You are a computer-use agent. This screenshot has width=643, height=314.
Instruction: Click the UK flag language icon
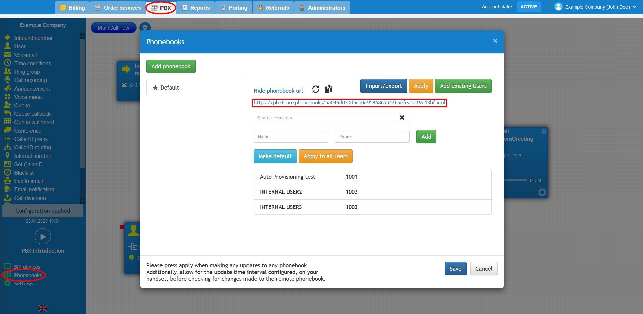43,308
